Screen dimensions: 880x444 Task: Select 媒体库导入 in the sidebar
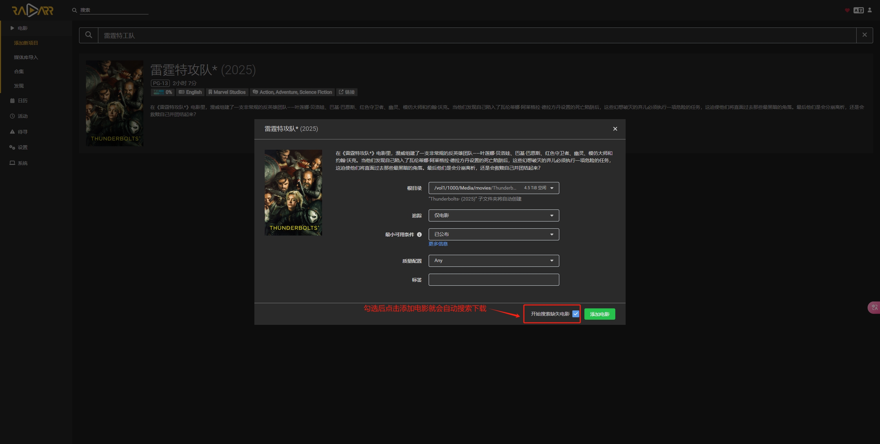26,57
